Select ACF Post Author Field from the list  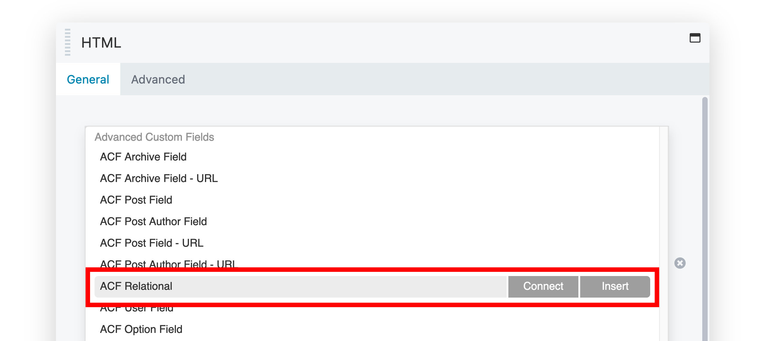(x=153, y=221)
